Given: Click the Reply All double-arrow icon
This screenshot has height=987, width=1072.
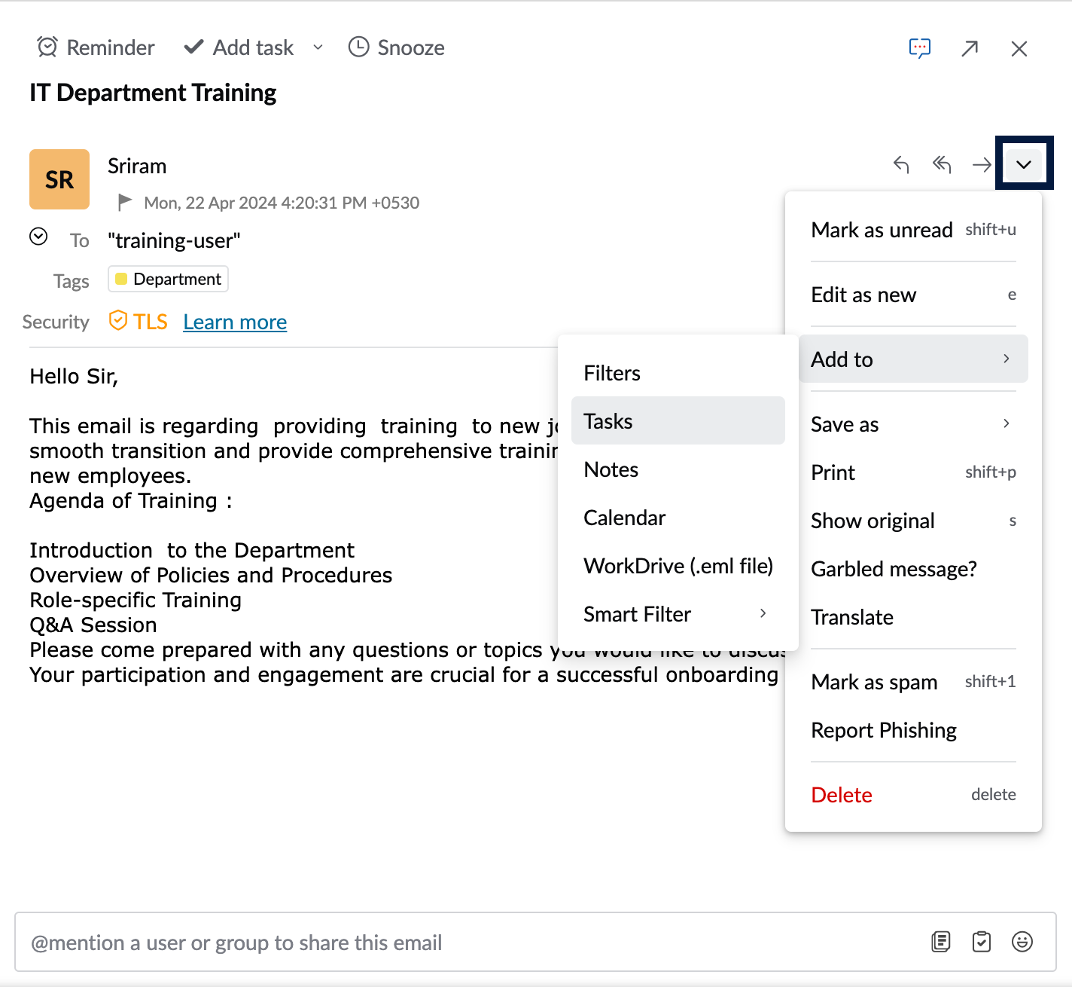Looking at the screenshot, I should 941,164.
